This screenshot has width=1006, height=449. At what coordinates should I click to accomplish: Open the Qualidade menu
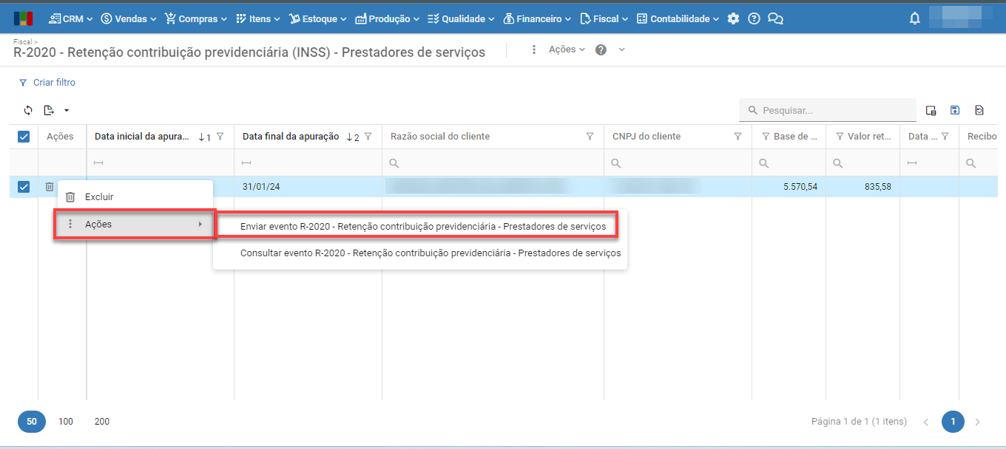[x=462, y=18]
